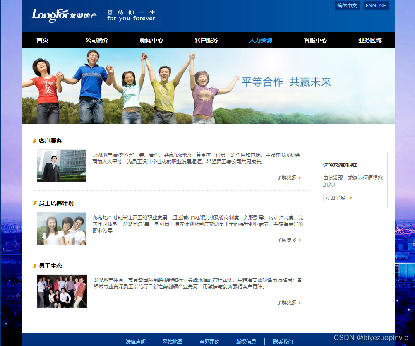Click the orange arrow on 立即了解 button
The height and width of the screenshot is (346, 415).
point(351,198)
